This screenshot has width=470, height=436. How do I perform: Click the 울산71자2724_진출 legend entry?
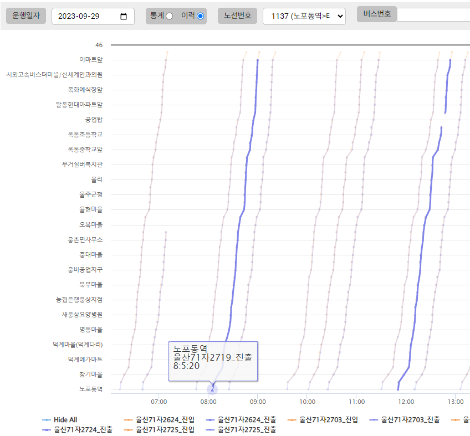[84, 429]
